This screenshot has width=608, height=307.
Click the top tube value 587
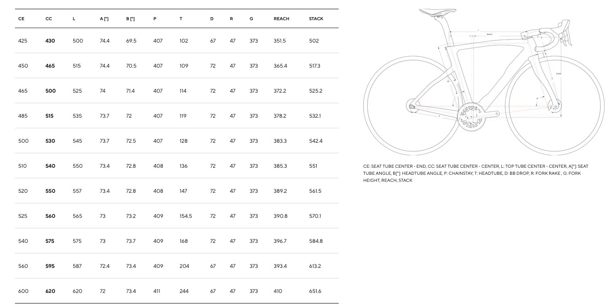click(77, 266)
